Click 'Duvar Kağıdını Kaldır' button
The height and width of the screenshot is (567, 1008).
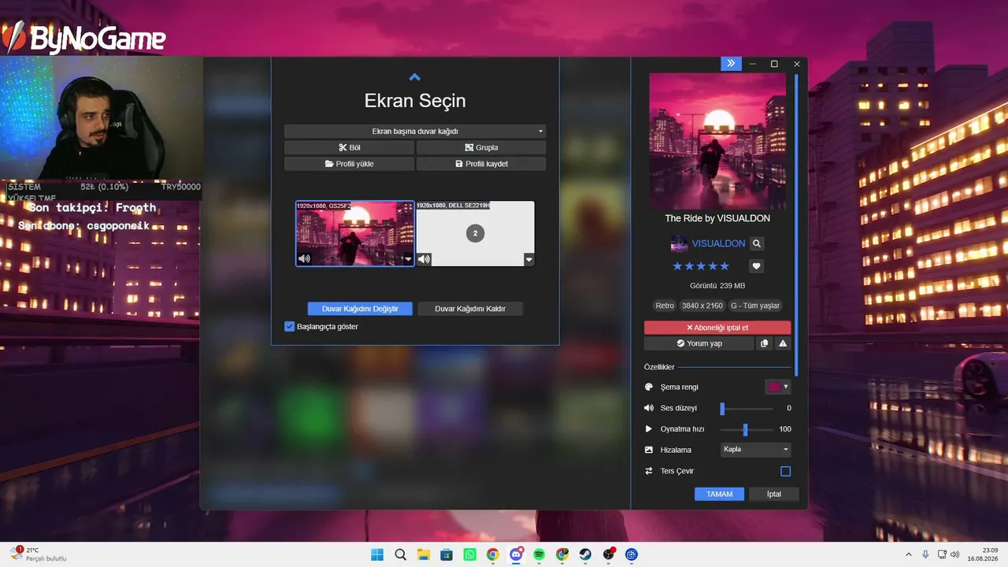pyautogui.click(x=470, y=309)
